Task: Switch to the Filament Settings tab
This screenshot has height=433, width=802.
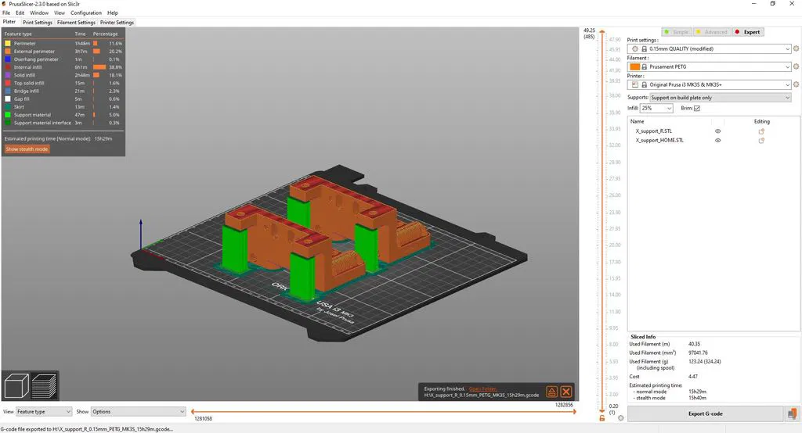Action: click(x=76, y=23)
